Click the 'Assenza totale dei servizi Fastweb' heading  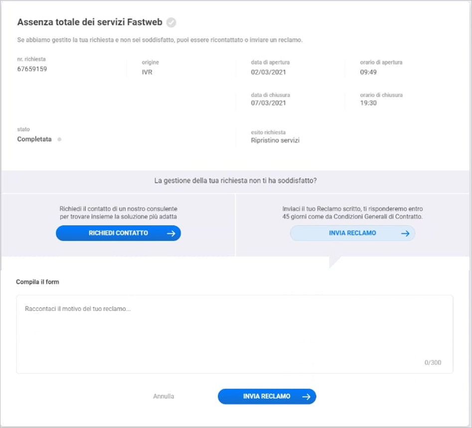coord(90,22)
